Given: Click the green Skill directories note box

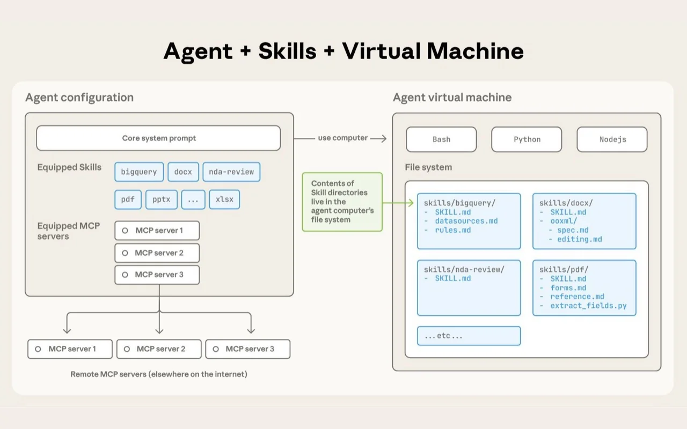Looking at the screenshot, I should 342,202.
